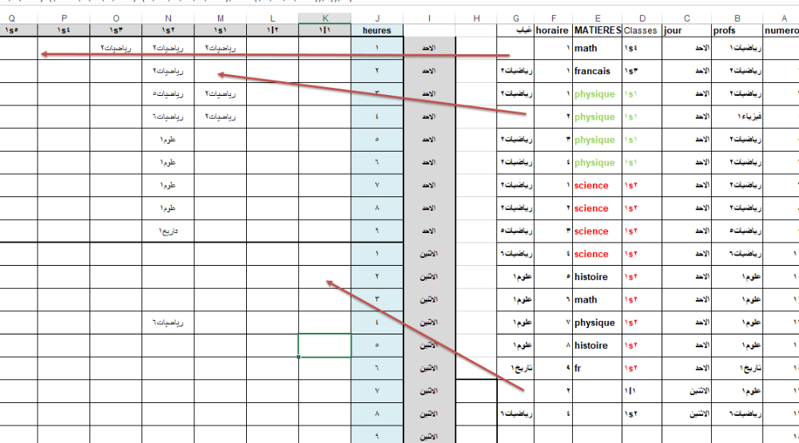Click the 'horaire' header cell
799x443 pixels.
click(554, 30)
